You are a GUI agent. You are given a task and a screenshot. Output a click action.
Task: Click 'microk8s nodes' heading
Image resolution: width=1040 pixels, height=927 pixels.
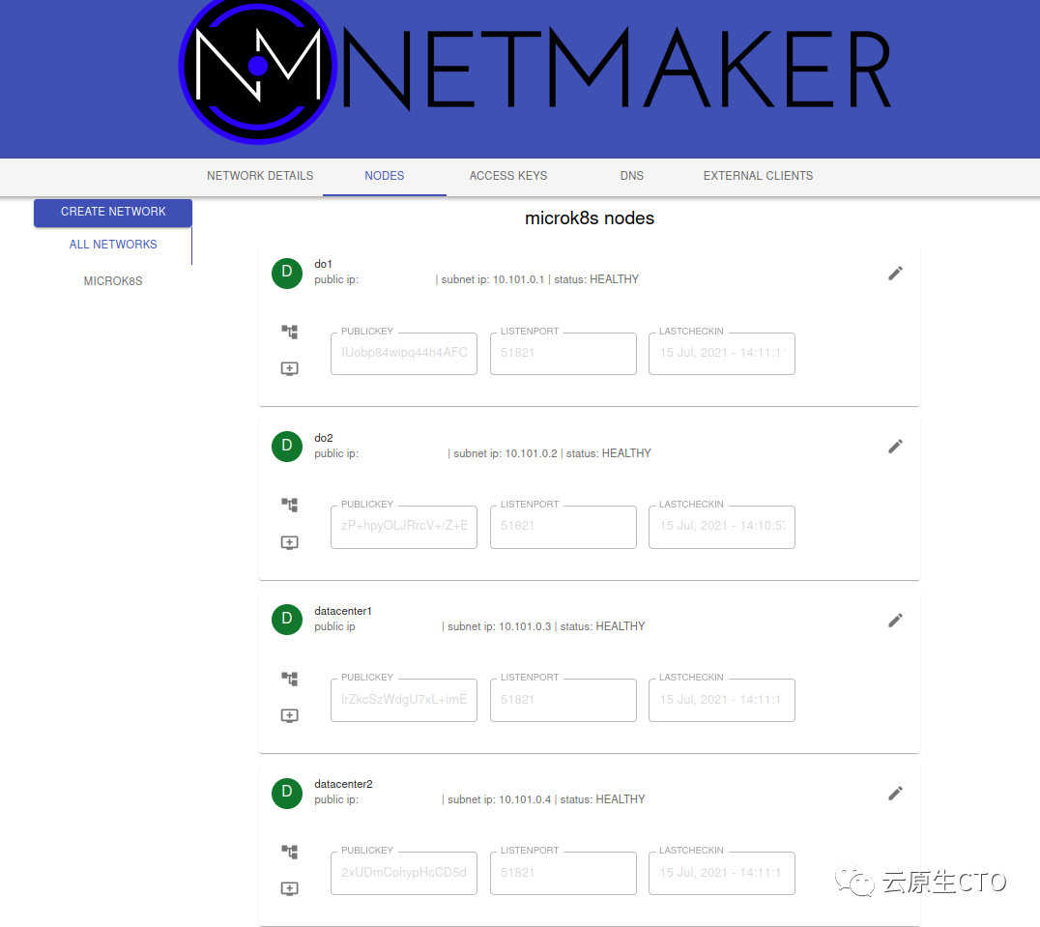[590, 218]
